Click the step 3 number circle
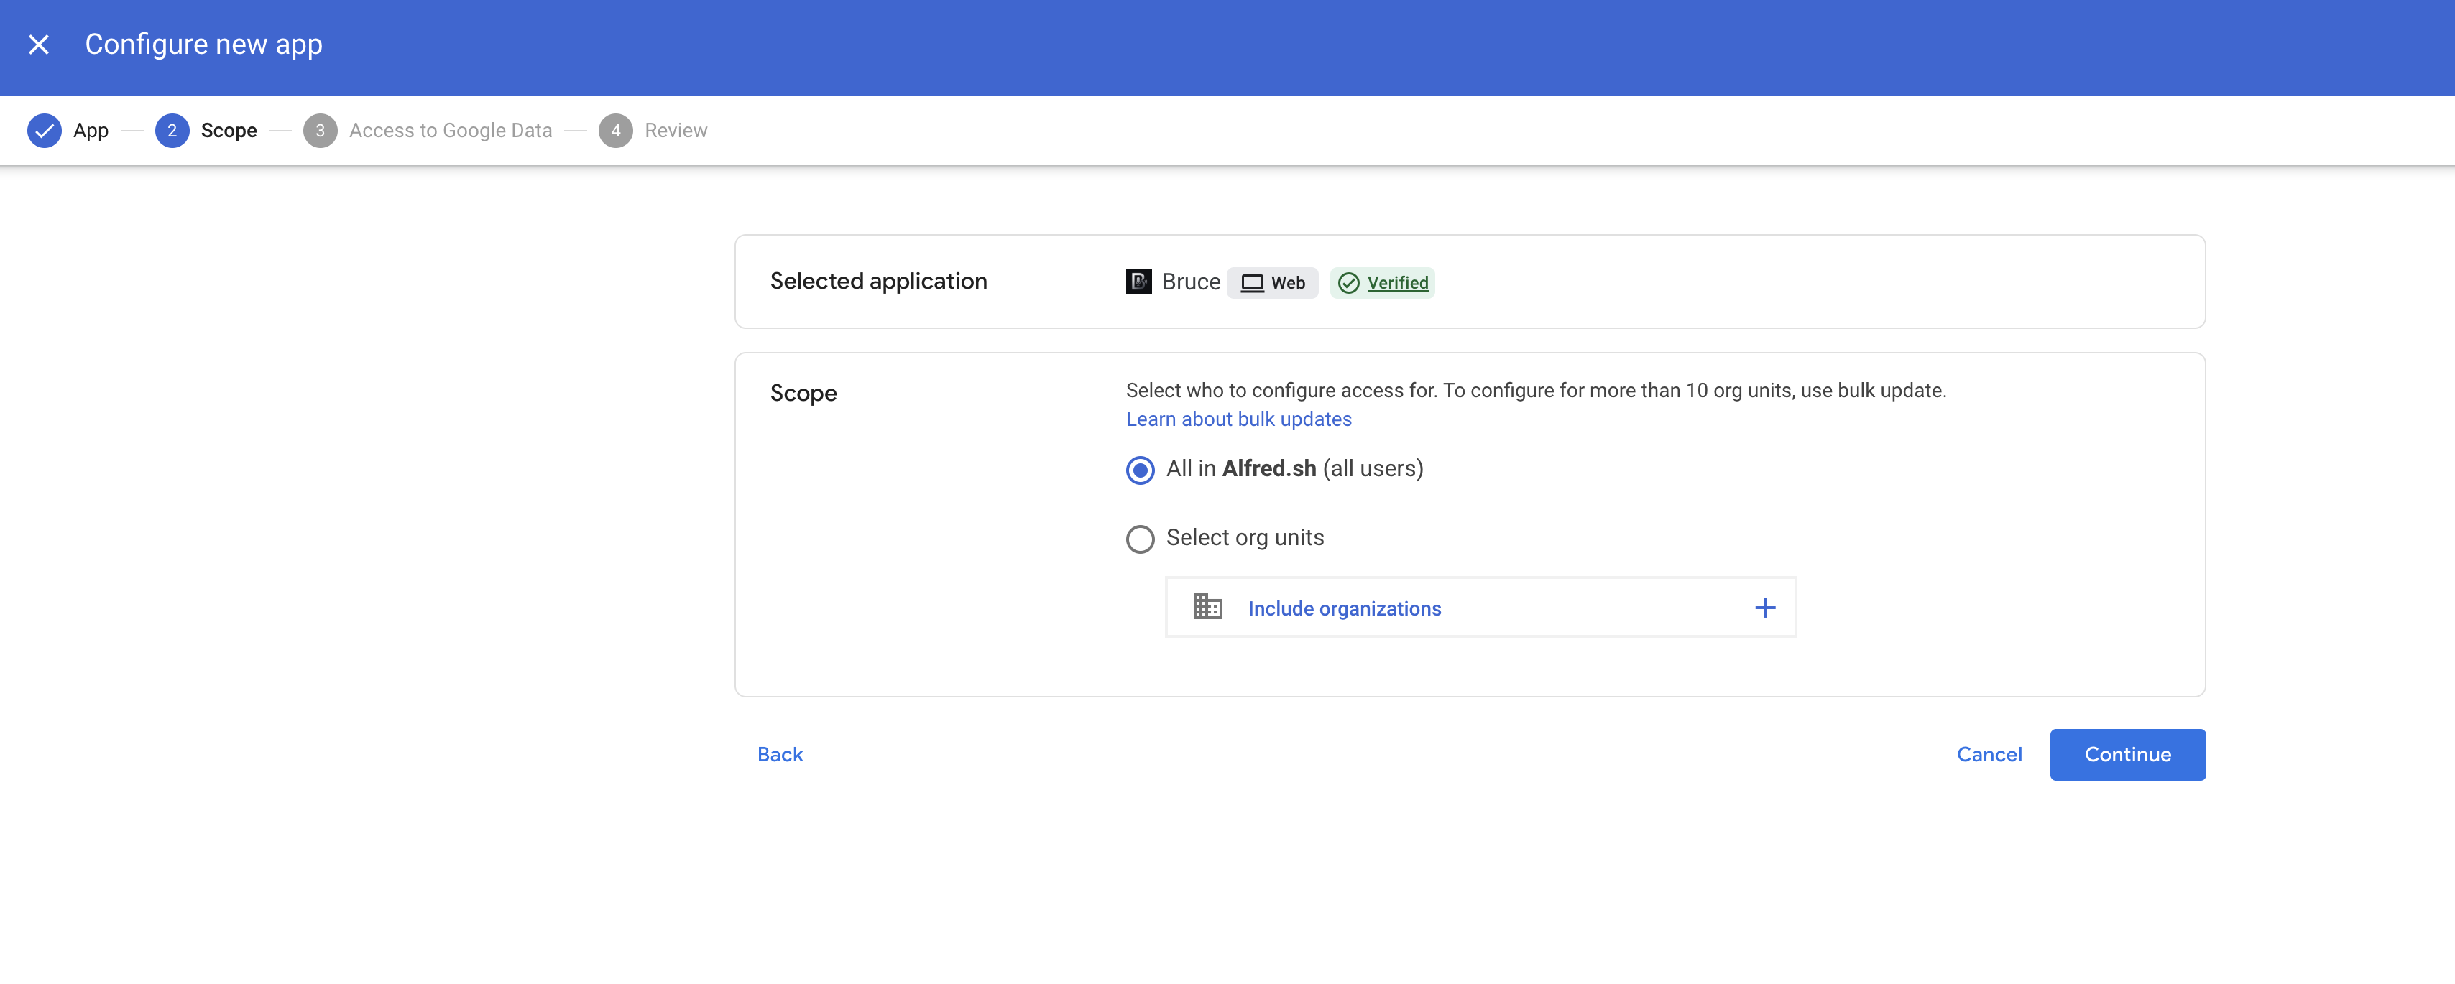This screenshot has width=2455, height=984. (321, 131)
